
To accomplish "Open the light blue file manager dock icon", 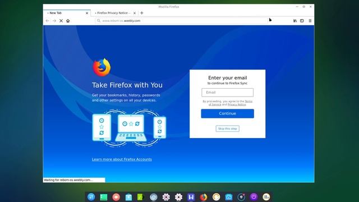I will point(128,197).
